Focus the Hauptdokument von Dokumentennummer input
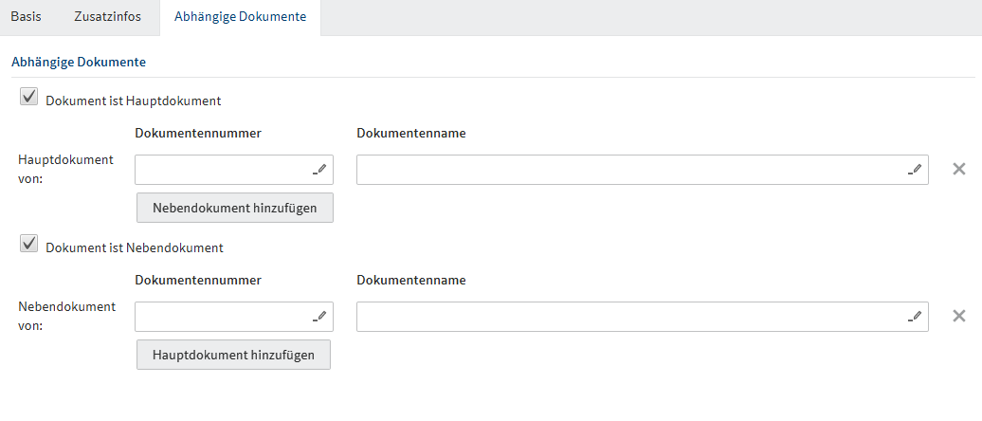This screenshot has height=421, width=982. [223, 170]
